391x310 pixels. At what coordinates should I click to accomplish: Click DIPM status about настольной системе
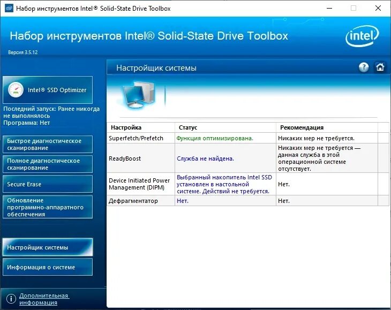click(x=224, y=184)
